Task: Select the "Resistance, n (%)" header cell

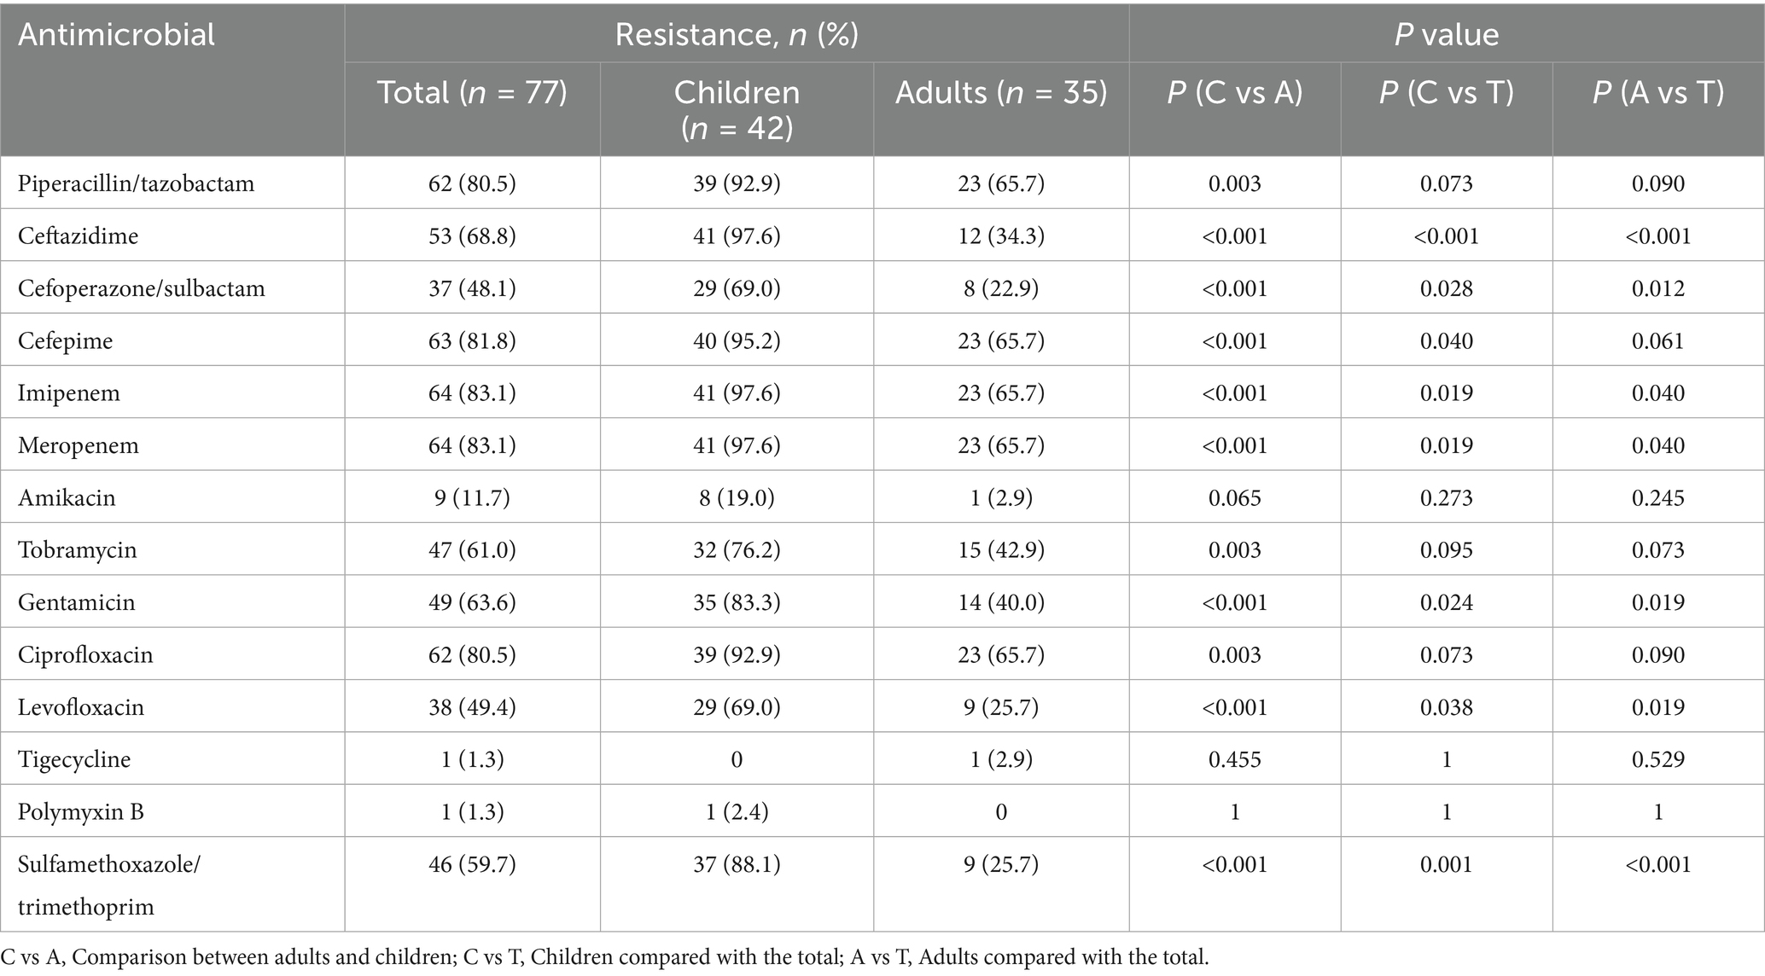Action: 737,35
